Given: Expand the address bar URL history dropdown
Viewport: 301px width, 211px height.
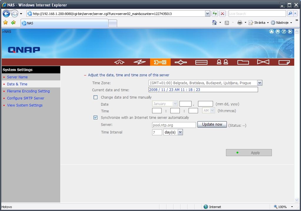Looking at the screenshot, I should (207, 13).
